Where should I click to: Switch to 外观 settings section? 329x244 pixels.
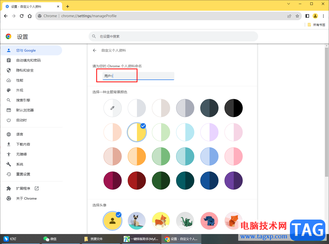[x=19, y=90]
